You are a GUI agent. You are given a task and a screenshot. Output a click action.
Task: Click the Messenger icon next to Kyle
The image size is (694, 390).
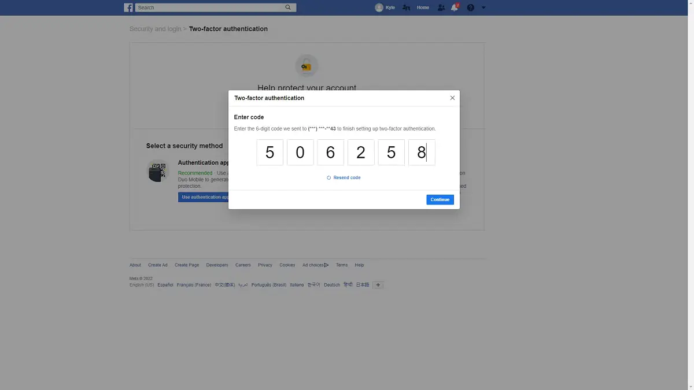click(x=405, y=7)
